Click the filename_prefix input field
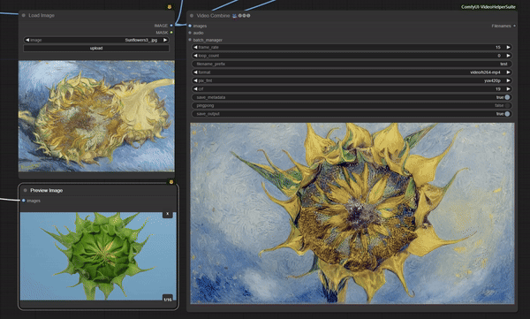The height and width of the screenshot is (319, 530). [x=352, y=64]
